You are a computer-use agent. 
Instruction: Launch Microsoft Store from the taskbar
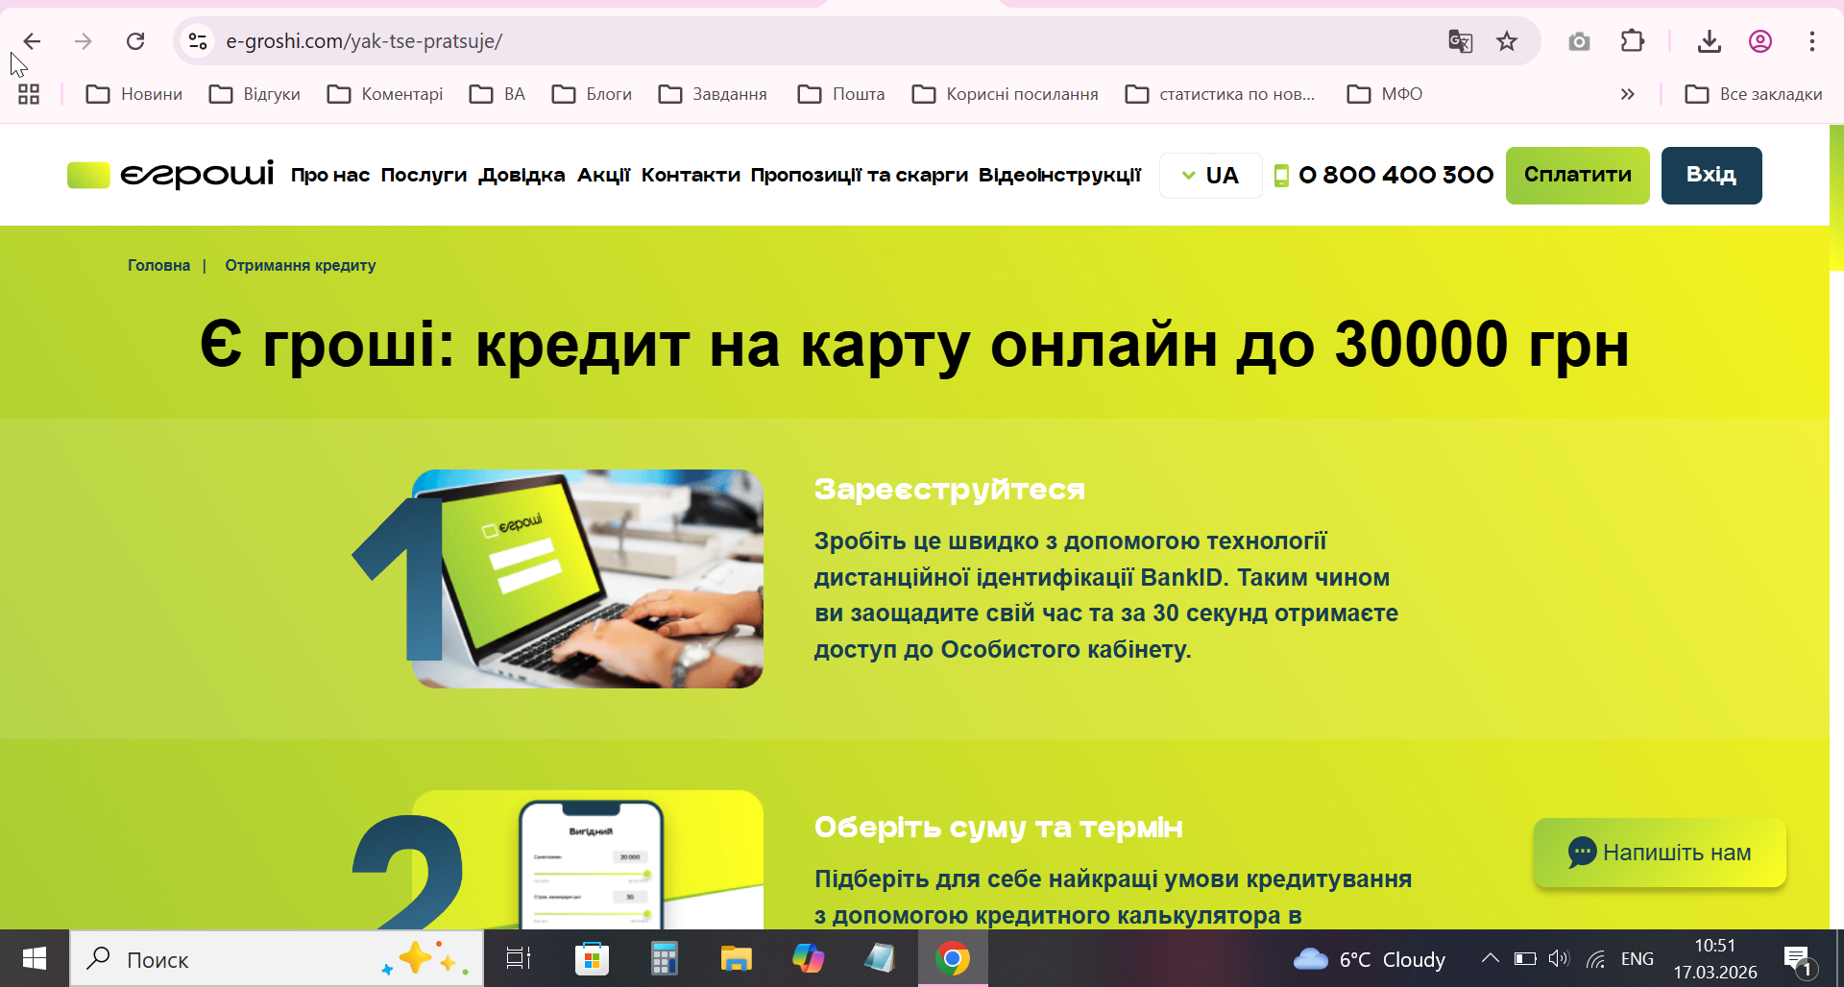click(x=592, y=958)
